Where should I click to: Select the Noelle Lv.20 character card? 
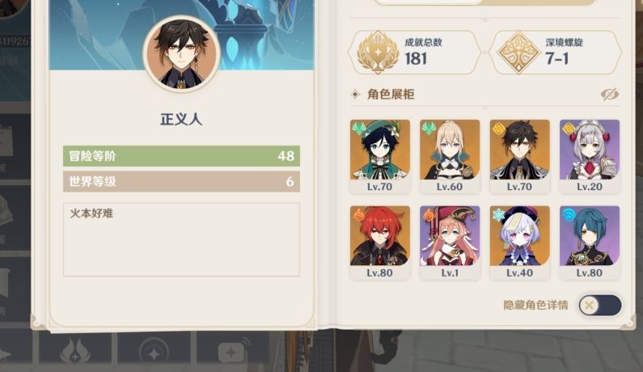590,156
